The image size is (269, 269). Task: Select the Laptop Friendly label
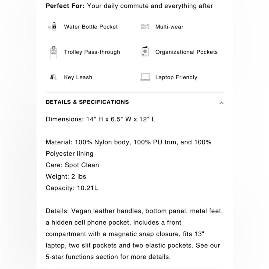pyautogui.click(x=176, y=77)
